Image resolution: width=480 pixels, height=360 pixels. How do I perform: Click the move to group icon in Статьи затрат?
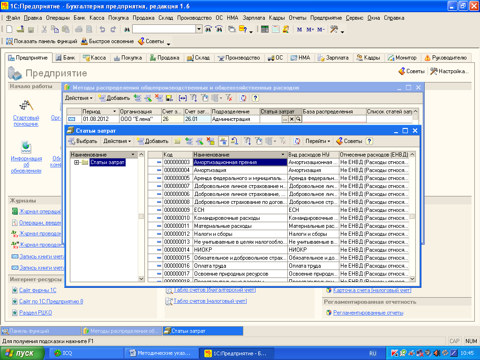[x=234, y=141]
